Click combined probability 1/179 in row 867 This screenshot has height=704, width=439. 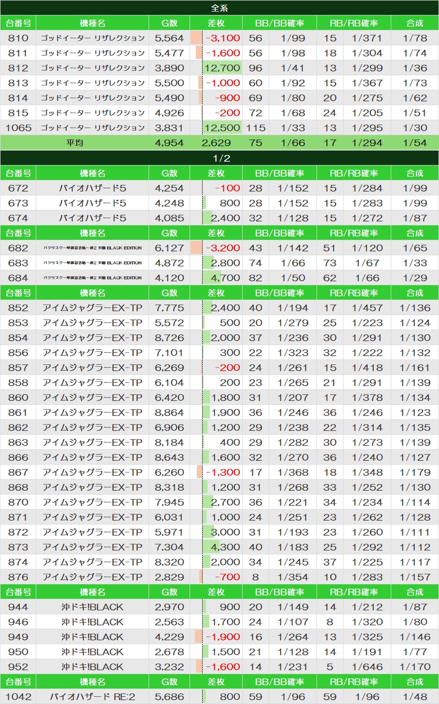pyautogui.click(x=415, y=472)
